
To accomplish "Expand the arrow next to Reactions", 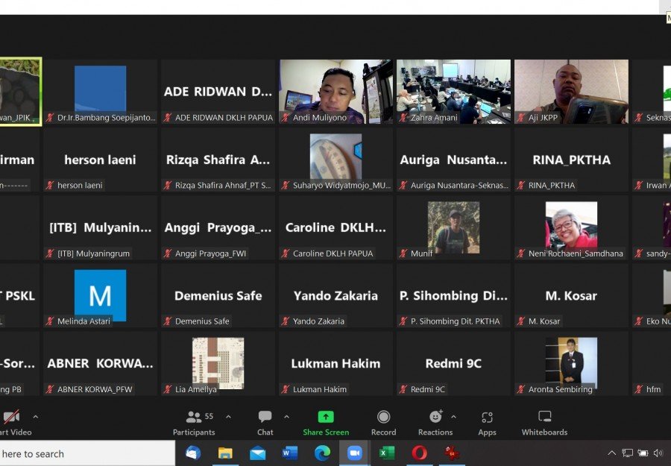I will [453, 417].
